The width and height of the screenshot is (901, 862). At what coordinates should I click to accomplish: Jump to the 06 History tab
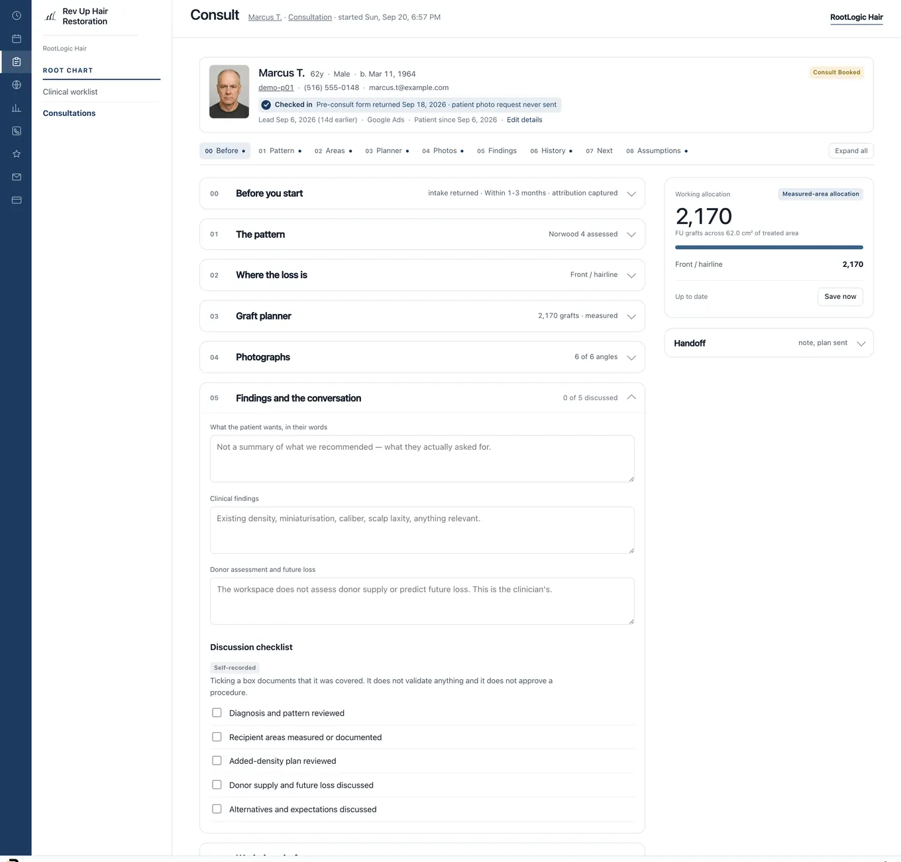click(551, 151)
